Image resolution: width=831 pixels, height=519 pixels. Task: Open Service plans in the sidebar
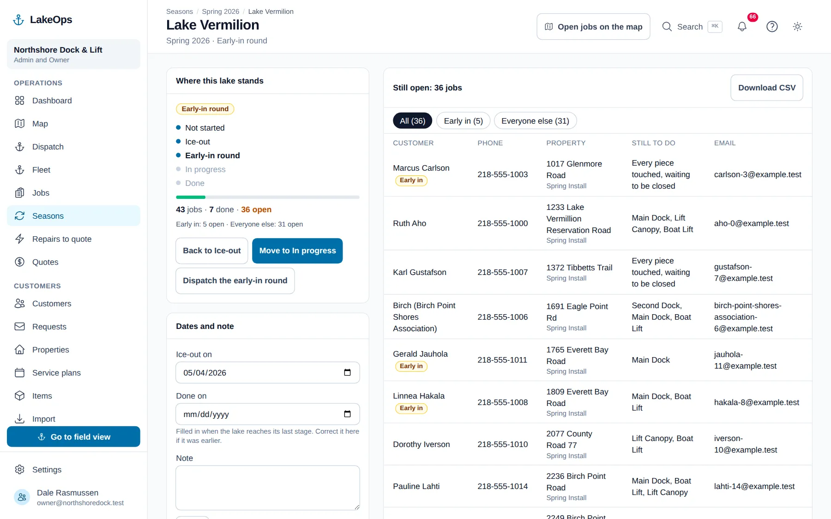pos(73,373)
